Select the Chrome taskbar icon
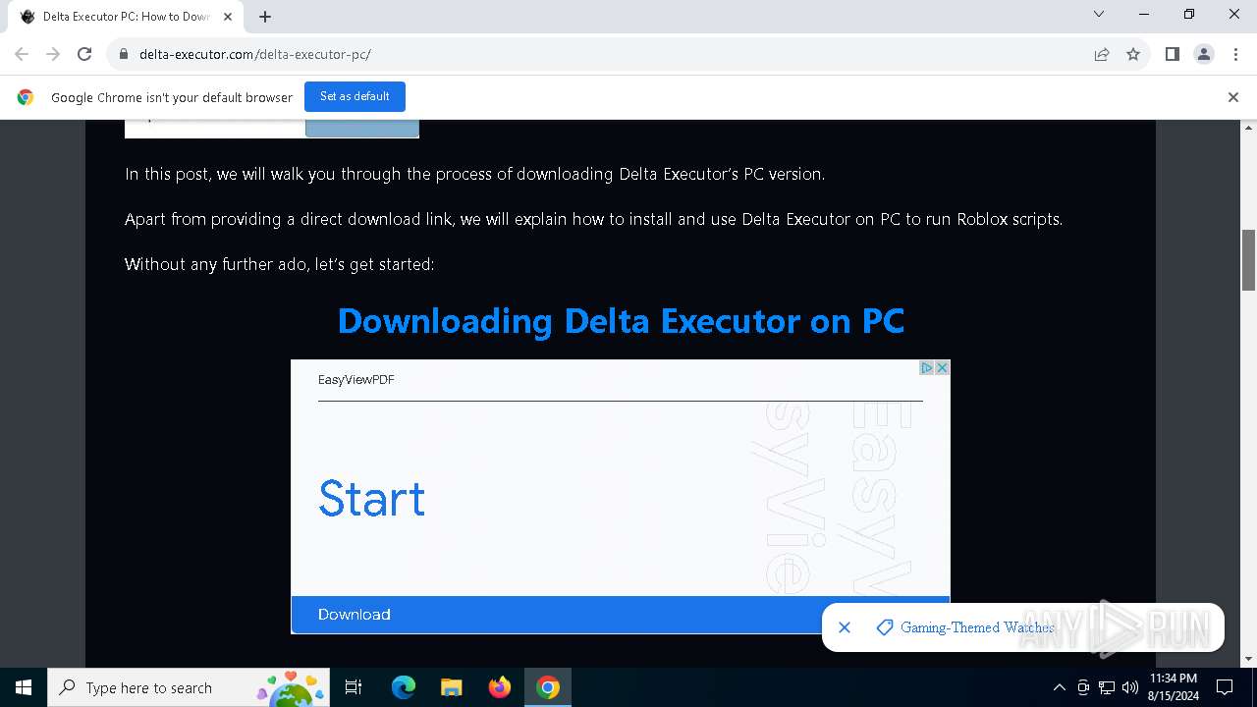 pos(548,687)
